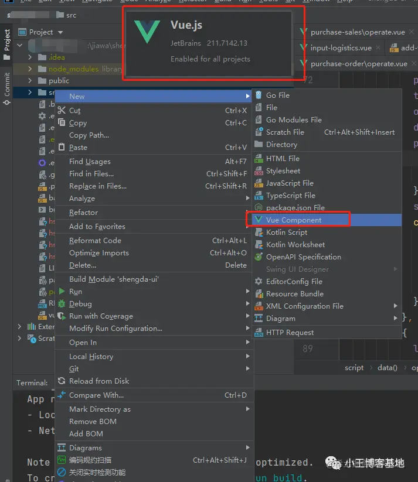Viewport: 418px width, 482px height.
Task: Create a Go Modules File
Action: coord(327,120)
